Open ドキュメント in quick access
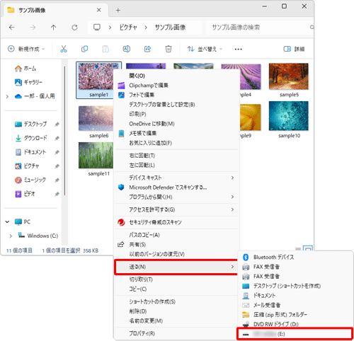 pos(30,152)
